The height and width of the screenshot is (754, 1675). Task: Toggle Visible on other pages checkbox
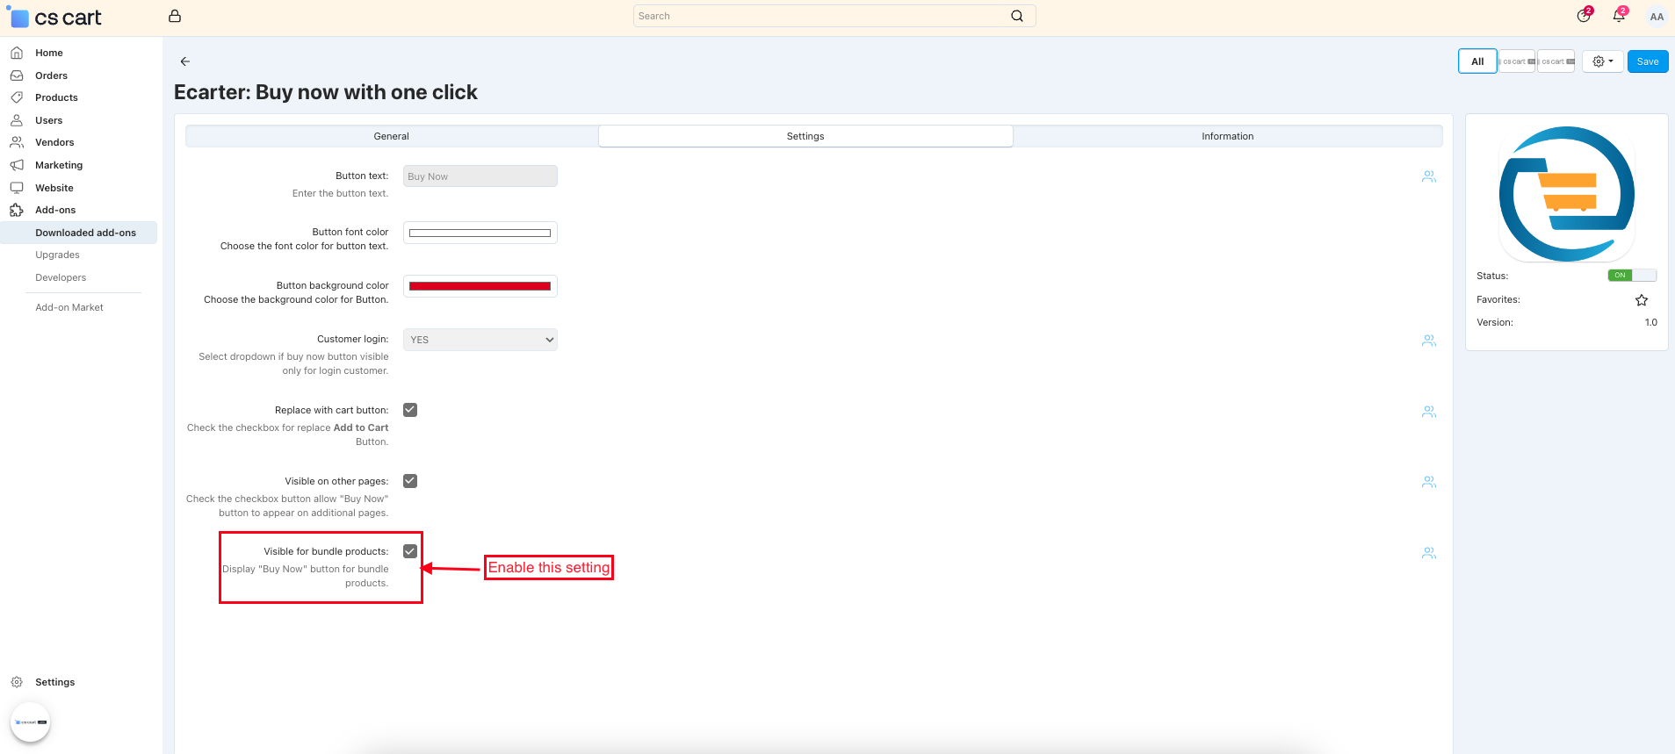click(410, 481)
